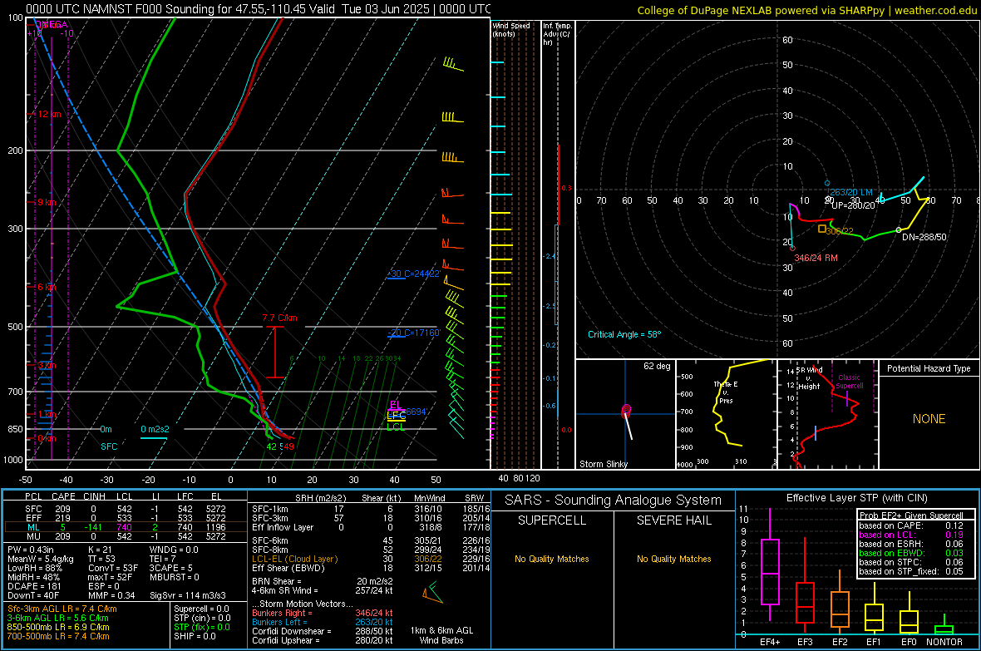Select the ML parcel row in the table
Screen dimensions: 981x651
(126, 527)
